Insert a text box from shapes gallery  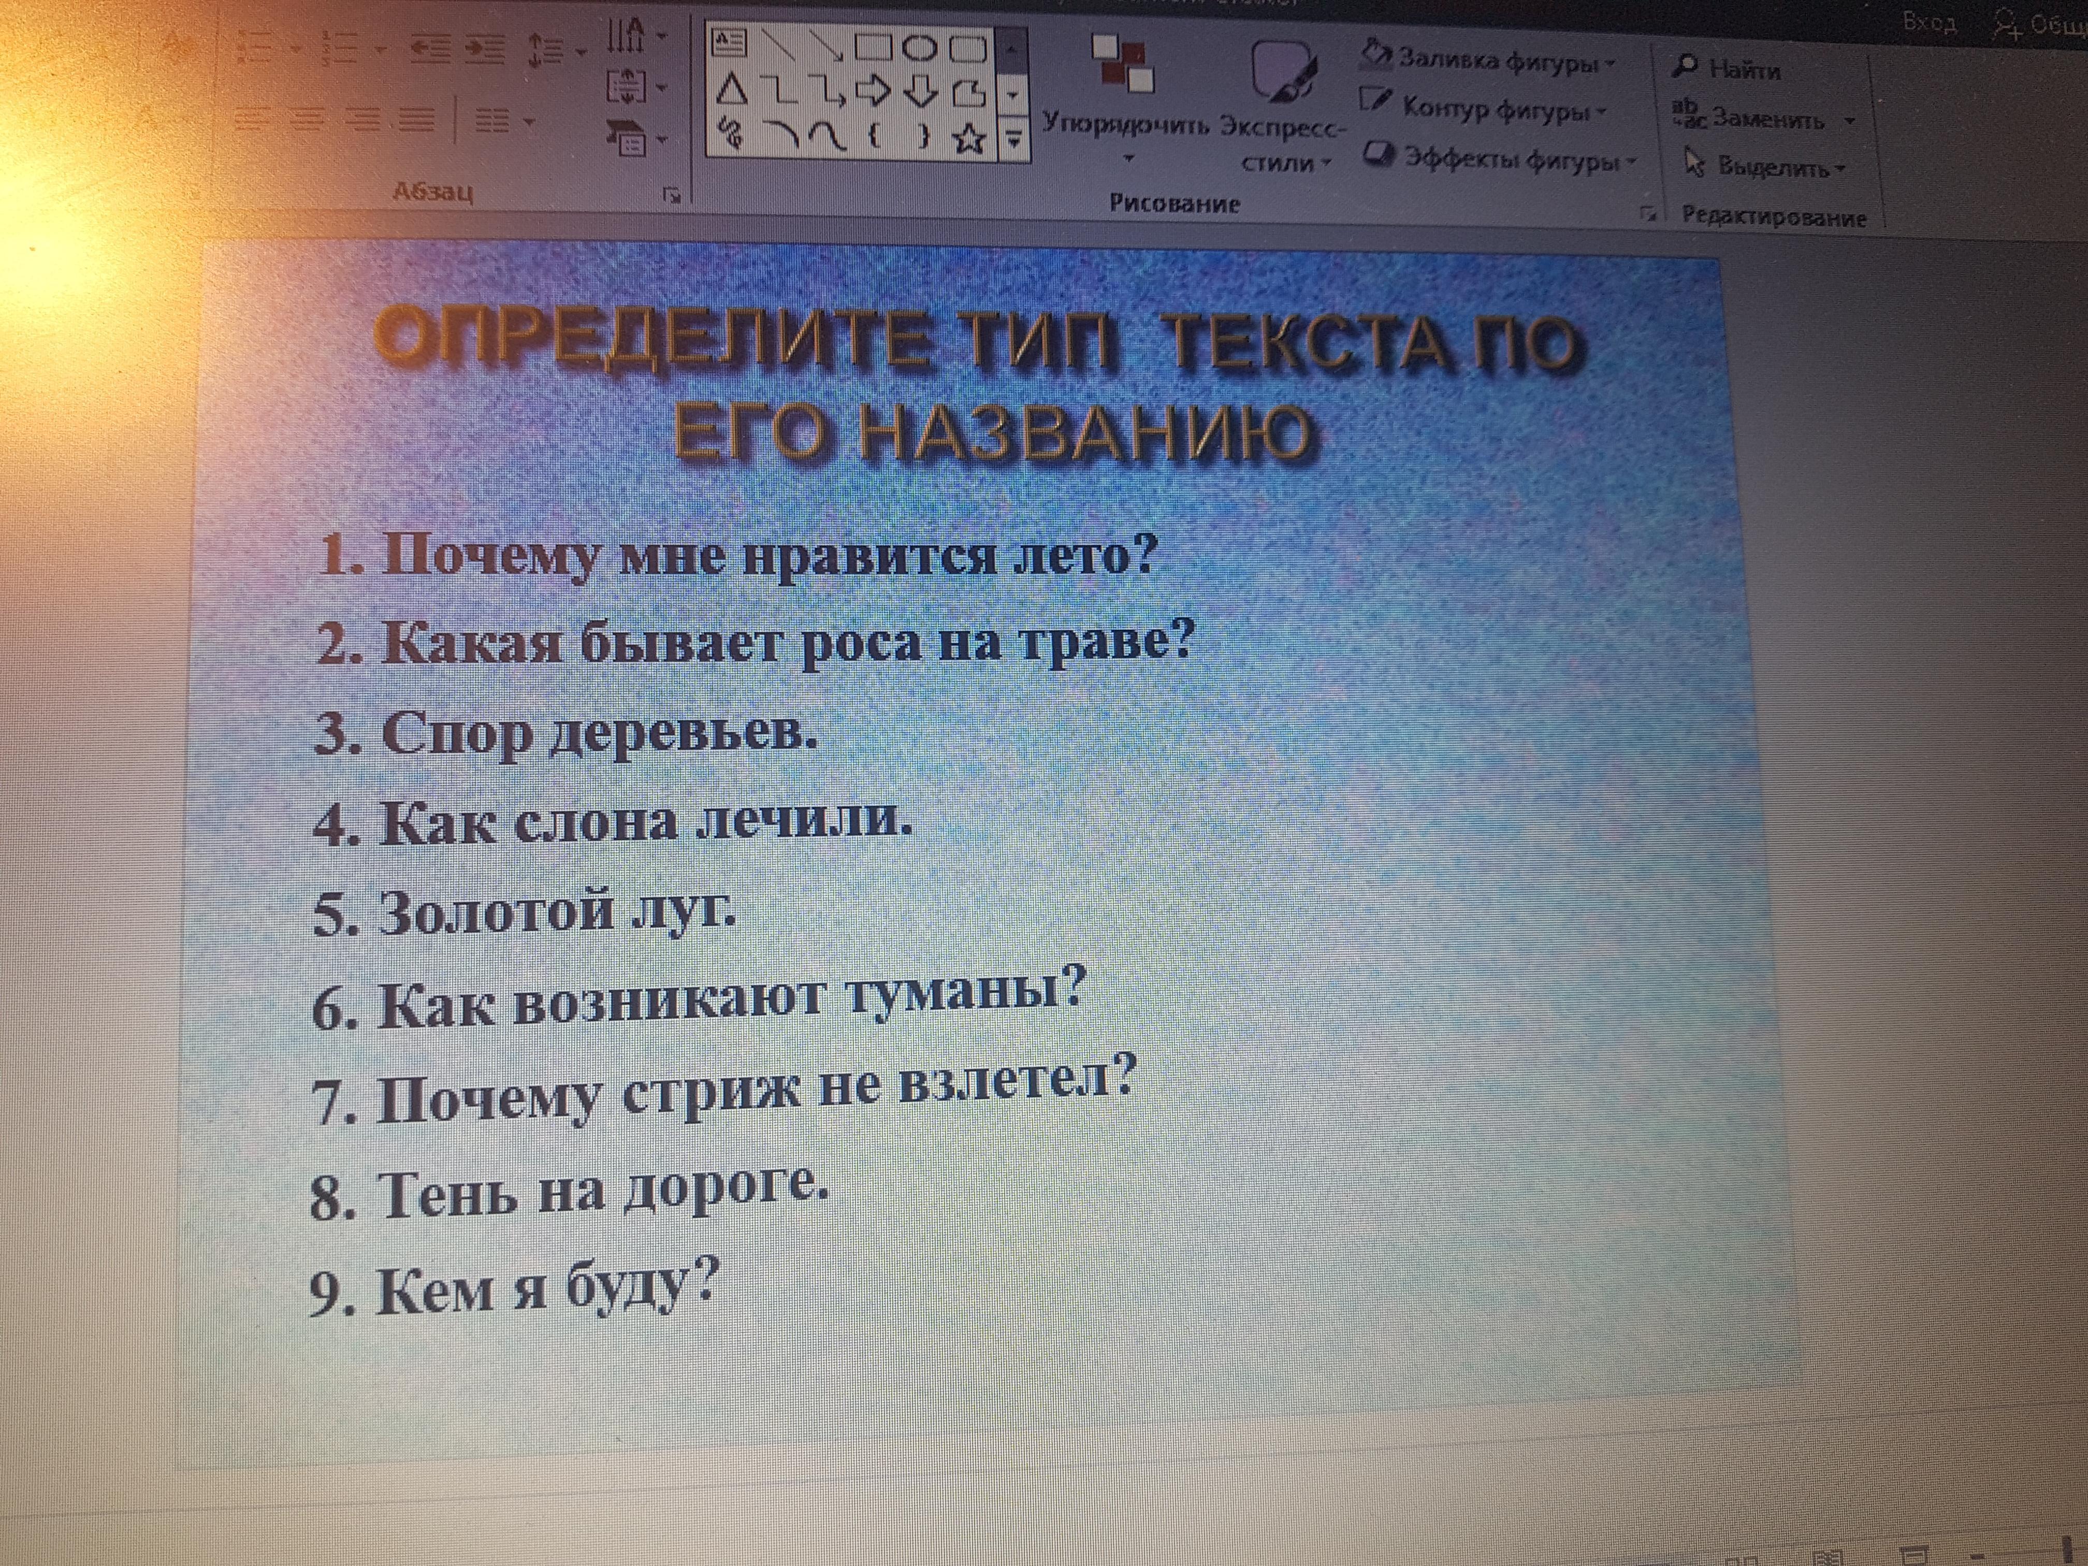click(x=729, y=42)
